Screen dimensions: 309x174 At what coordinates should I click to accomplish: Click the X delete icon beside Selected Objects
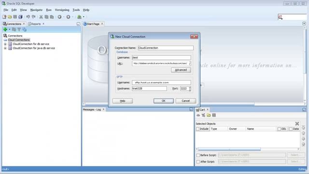(x=297, y=124)
